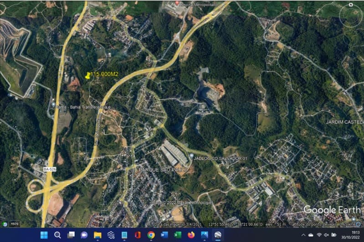Open the Windows Start menu
Screen dimensions: 364x242
point(44,235)
